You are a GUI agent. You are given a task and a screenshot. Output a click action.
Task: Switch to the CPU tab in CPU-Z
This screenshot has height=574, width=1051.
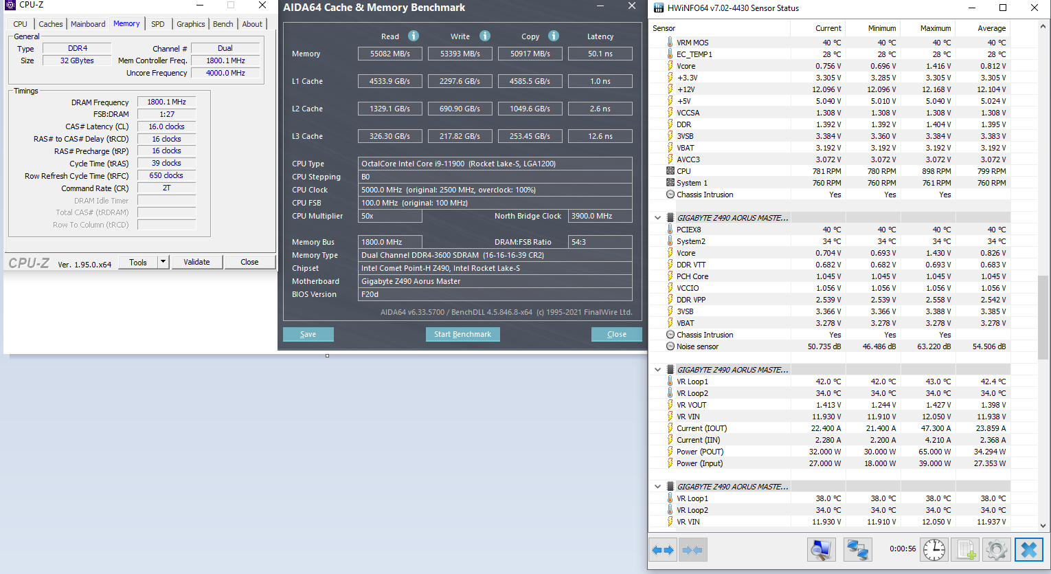point(21,24)
